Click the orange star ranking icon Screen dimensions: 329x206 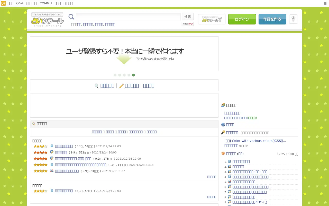[x=223, y=153]
